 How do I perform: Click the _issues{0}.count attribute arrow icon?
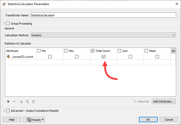pyautogui.click(x=8, y=57)
